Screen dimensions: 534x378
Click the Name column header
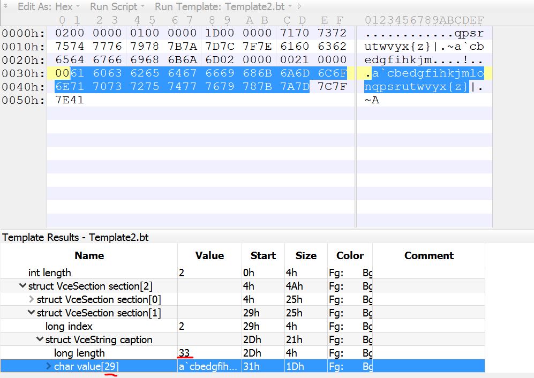tap(89, 255)
